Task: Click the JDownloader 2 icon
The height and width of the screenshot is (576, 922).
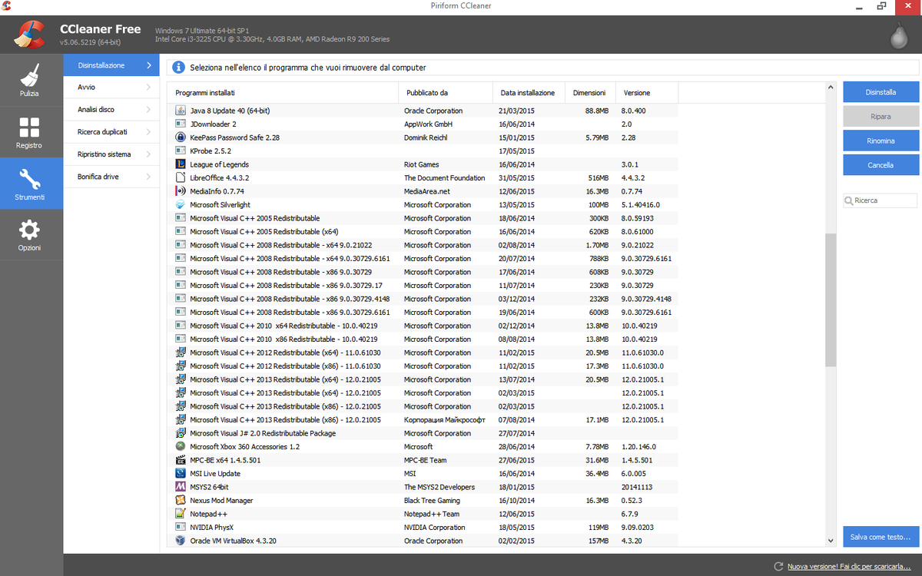Action: click(x=181, y=124)
